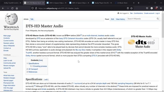The height and width of the screenshot is (92, 164).
Task: Open What links here tool
Action: tap(9, 75)
